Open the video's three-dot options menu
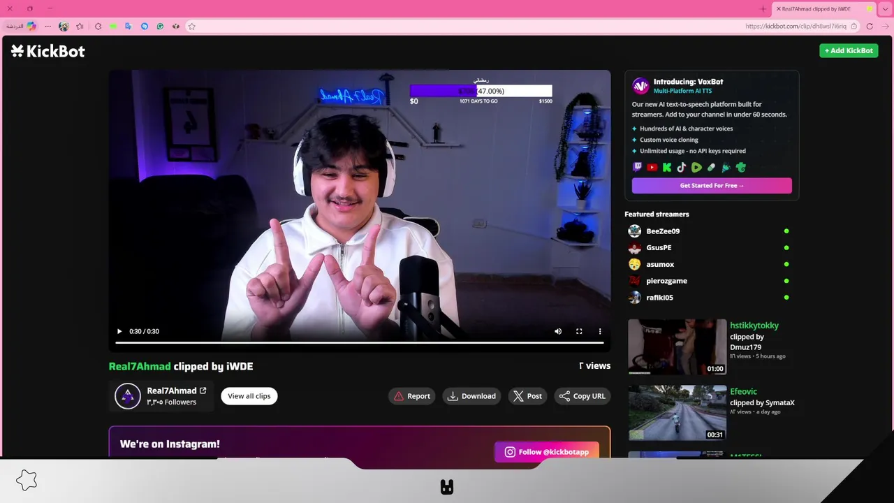894x503 pixels. click(x=599, y=331)
